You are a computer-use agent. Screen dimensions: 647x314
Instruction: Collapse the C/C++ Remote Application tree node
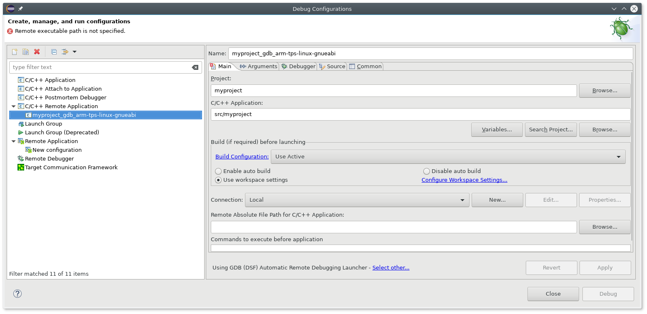point(14,106)
